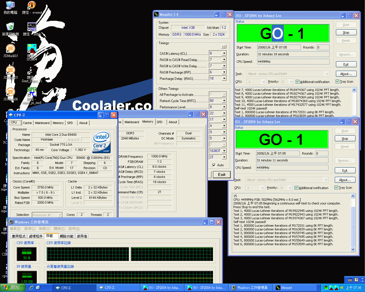Viewport: 365px width, 292px height.
Task: Click the CPU Speed field in lower SP2004
Action: 292,168
